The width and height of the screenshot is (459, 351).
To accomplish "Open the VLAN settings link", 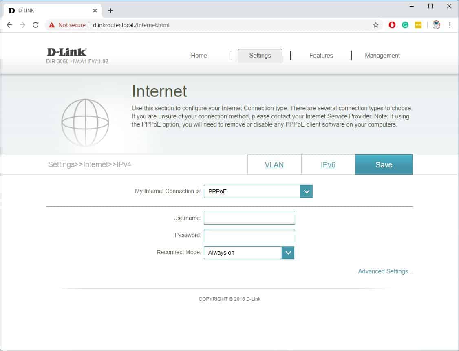I will pos(274,164).
